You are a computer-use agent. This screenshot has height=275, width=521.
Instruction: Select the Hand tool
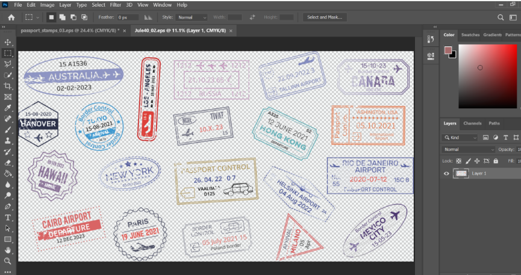[8, 250]
